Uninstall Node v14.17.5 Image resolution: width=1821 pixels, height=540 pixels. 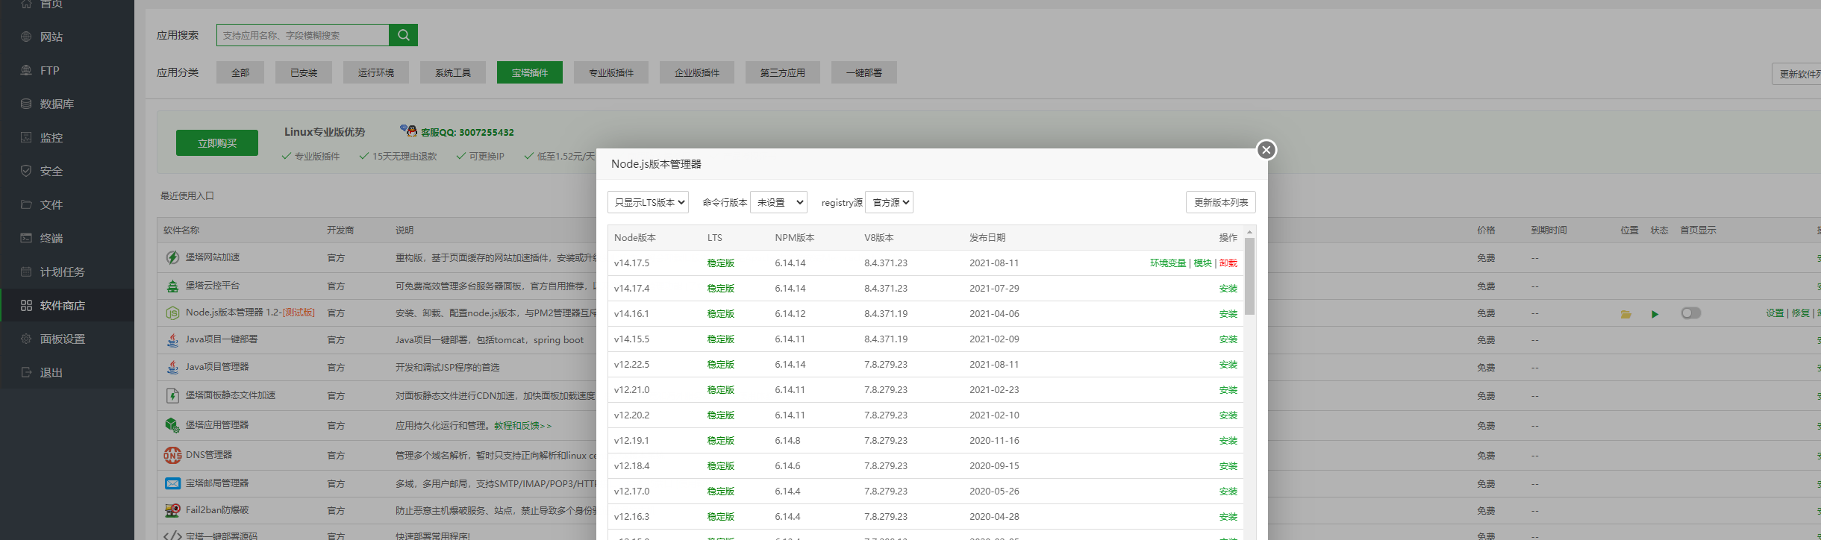pos(1228,263)
